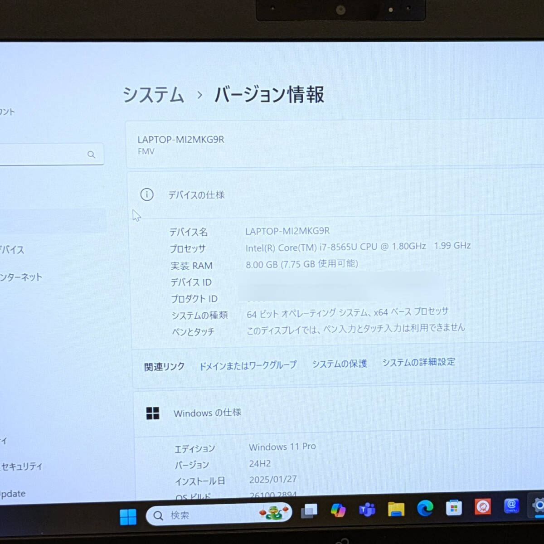Click the デバイス名 value LAPTOP-MI2MKG9R

pos(287,231)
